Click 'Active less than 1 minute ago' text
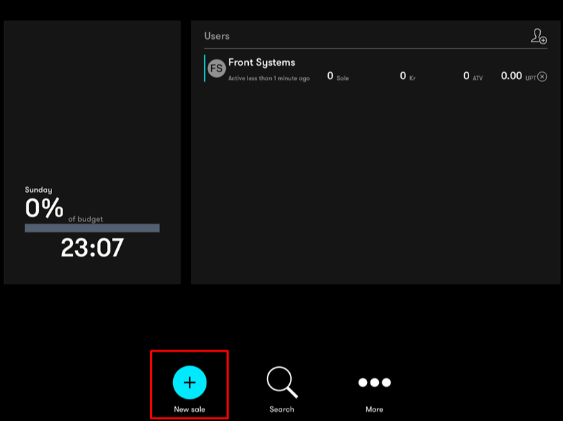Image resolution: width=563 pixels, height=421 pixels. 269,78
